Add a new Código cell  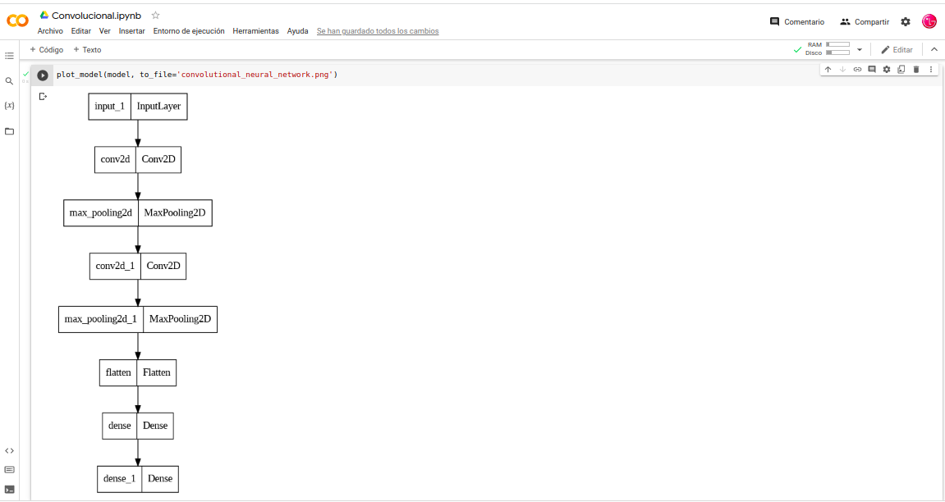(46, 49)
